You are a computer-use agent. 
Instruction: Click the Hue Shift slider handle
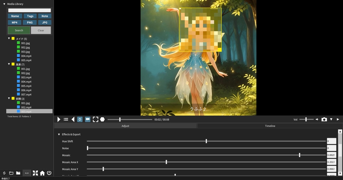(206, 141)
